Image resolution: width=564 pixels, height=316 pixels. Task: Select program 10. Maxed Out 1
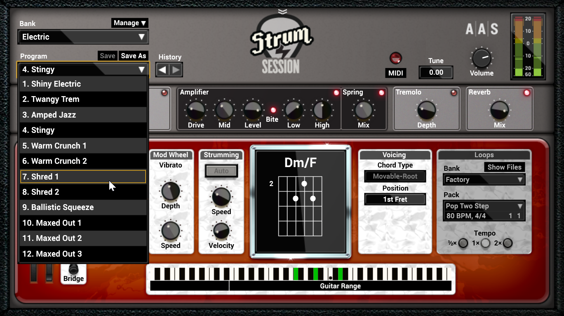(83, 223)
